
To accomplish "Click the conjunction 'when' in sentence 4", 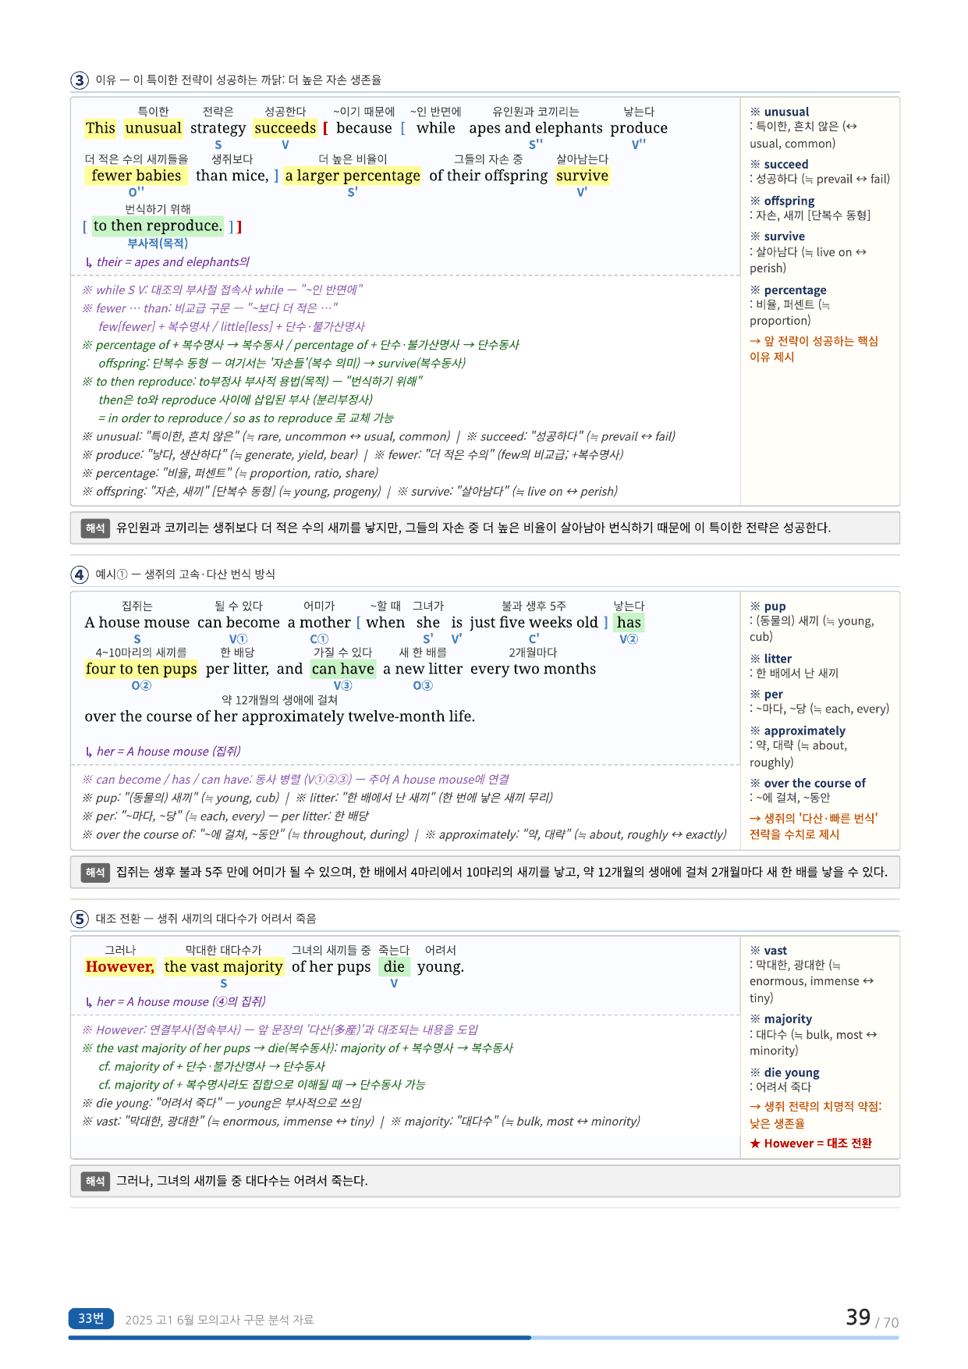I will click(x=385, y=623).
